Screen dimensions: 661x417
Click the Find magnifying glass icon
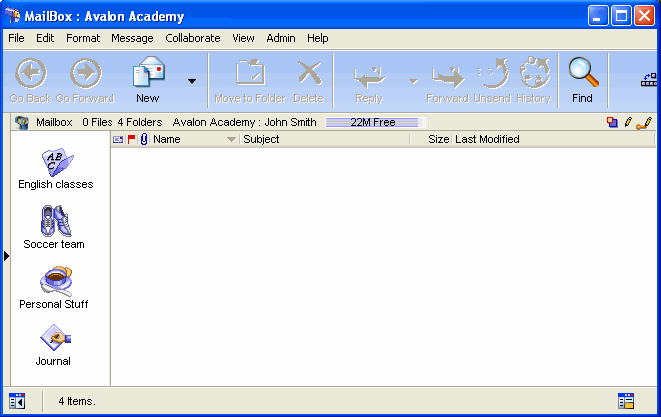click(583, 76)
